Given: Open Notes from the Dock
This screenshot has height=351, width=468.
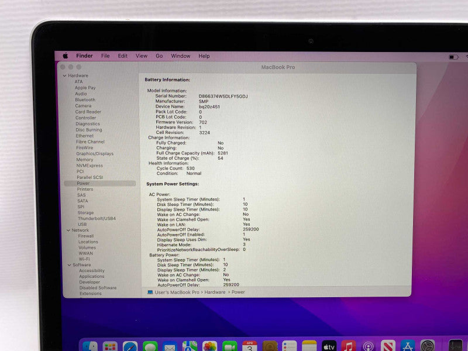Looking at the screenshot, I should (x=309, y=346).
